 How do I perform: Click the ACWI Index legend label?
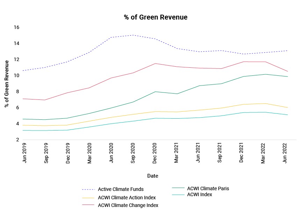(200, 194)
